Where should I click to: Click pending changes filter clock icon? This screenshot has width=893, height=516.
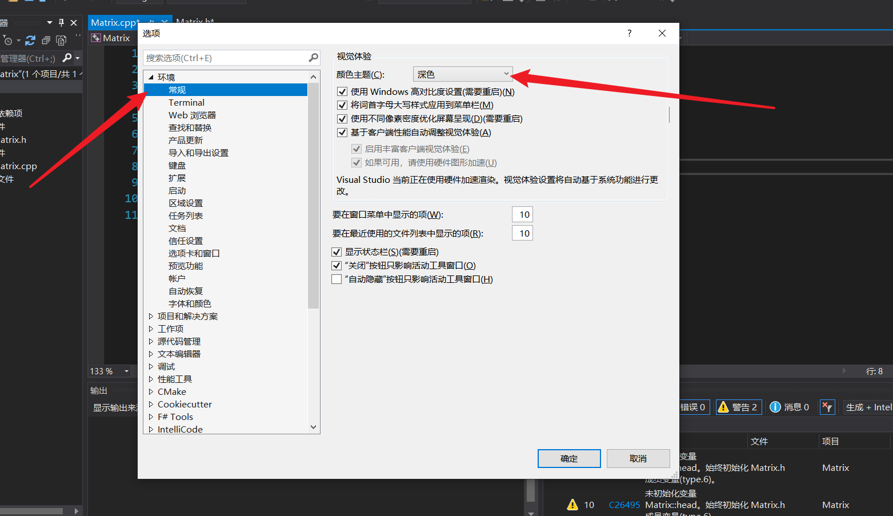pyautogui.click(x=7, y=41)
